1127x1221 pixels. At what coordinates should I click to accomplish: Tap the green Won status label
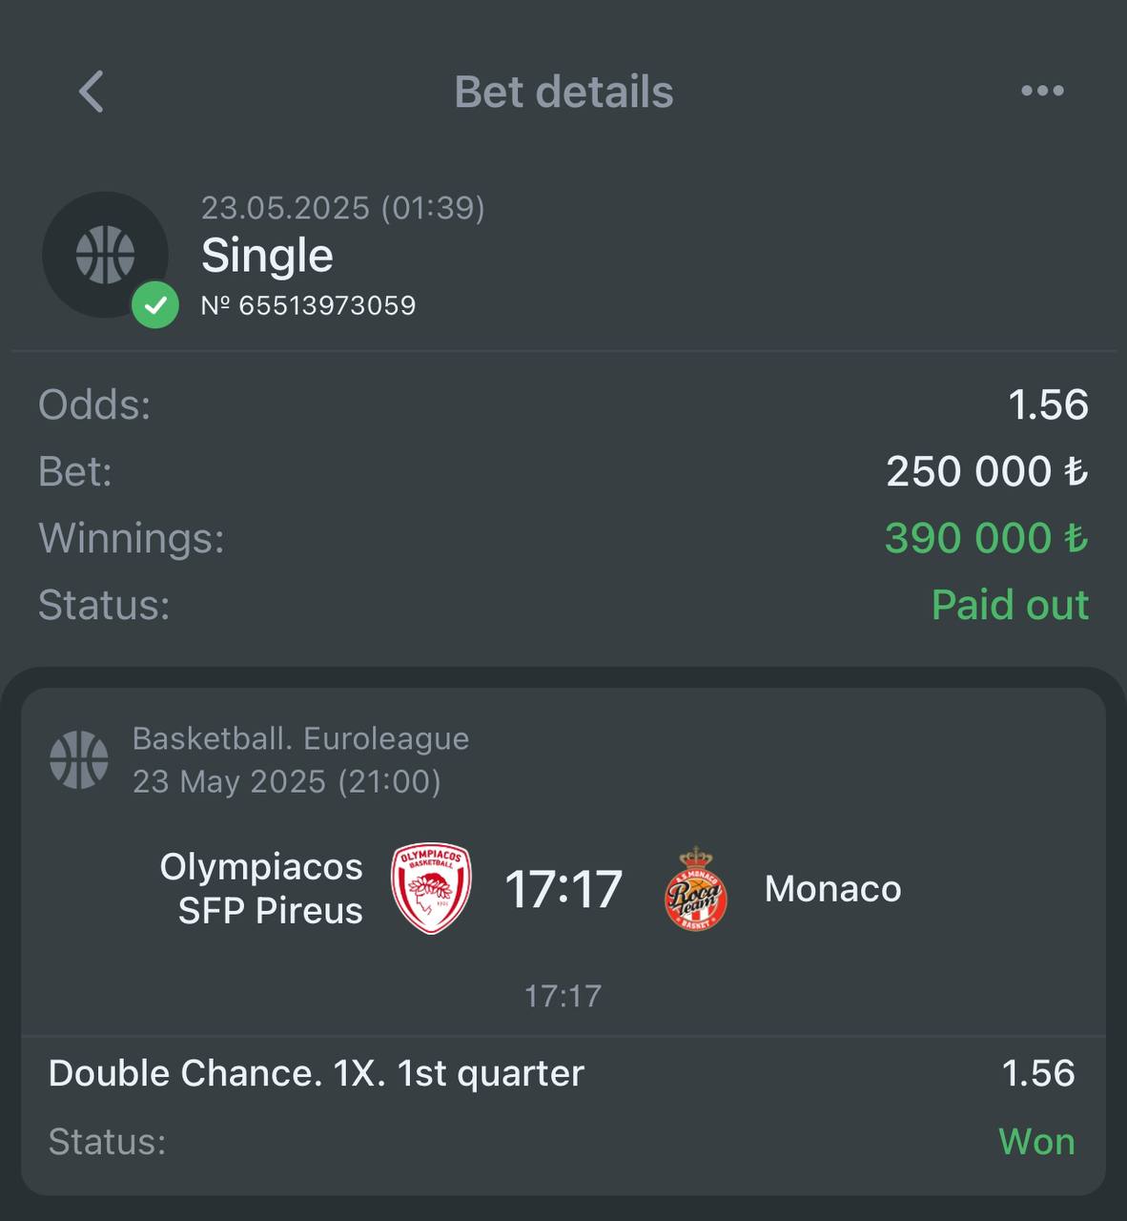coord(1036,1142)
